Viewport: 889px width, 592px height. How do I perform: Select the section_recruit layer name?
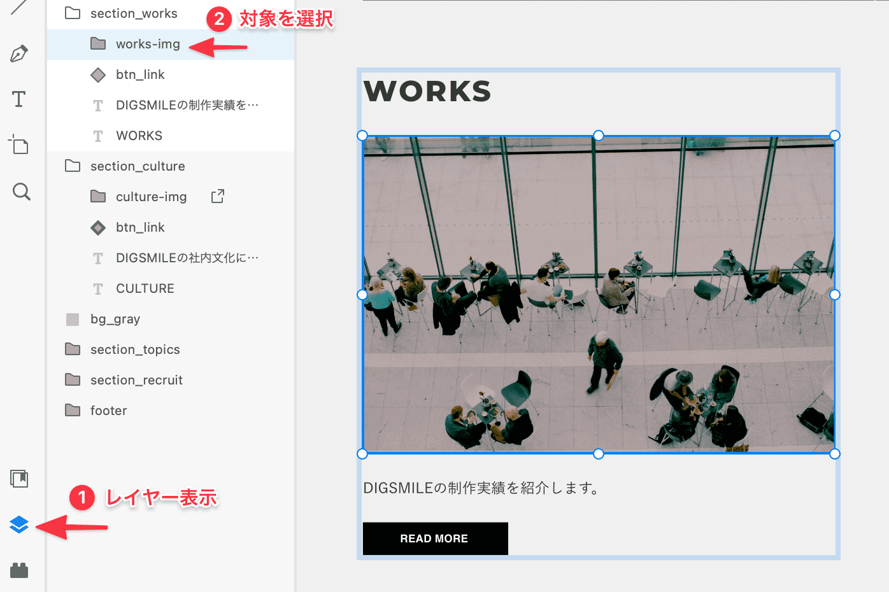click(136, 380)
